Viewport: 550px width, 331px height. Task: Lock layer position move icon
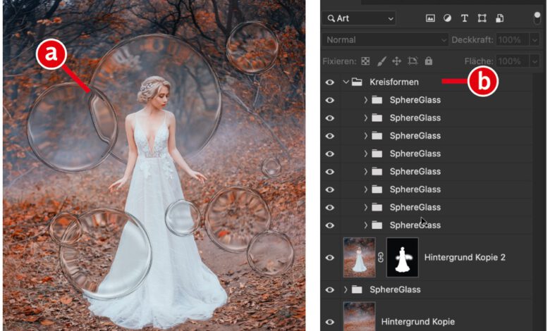pyautogui.click(x=396, y=61)
